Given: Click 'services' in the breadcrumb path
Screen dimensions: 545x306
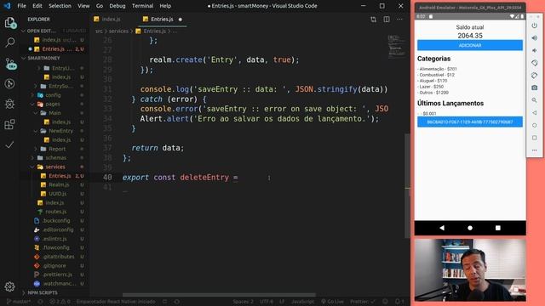Looking at the screenshot, I should [x=118, y=31].
